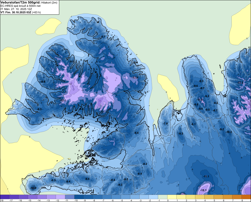
Task: Select the -11.5 temperature reading
Action: click(200, 100)
